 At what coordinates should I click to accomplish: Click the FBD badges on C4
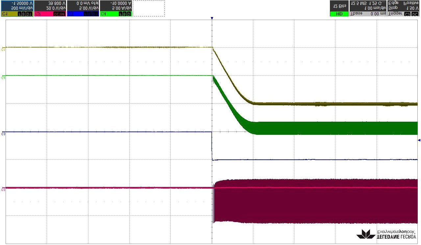click(x=125, y=14)
